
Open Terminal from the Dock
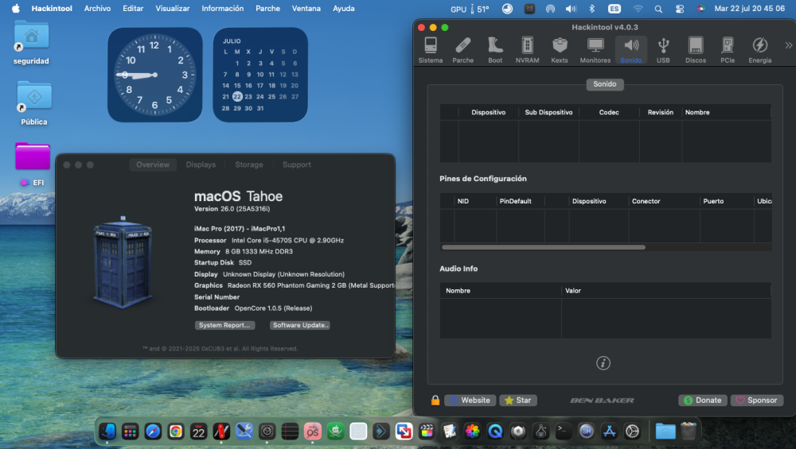click(564, 432)
